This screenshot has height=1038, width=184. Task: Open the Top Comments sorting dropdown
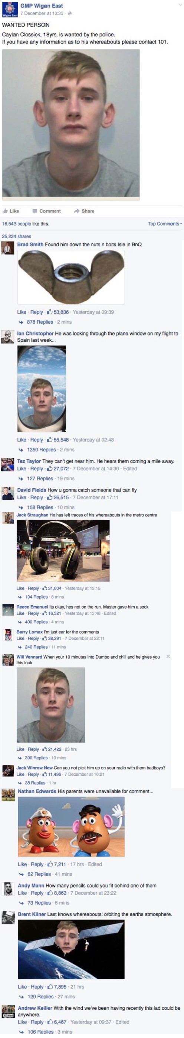point(165,224)
